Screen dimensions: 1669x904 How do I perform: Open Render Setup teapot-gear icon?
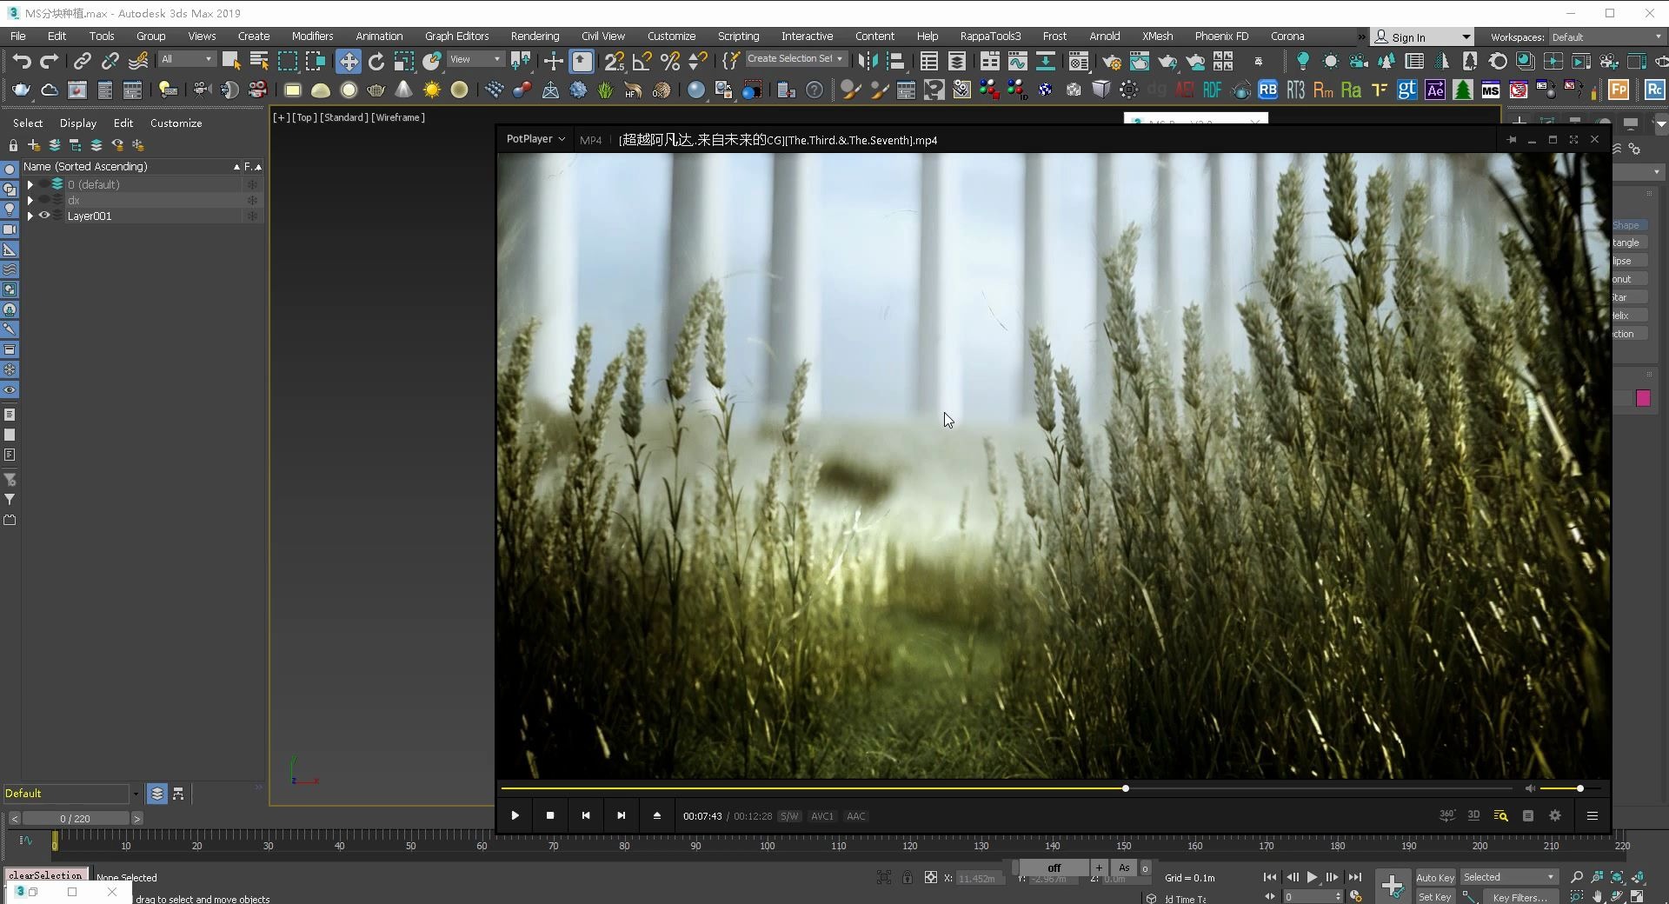tap(1112, 61)
